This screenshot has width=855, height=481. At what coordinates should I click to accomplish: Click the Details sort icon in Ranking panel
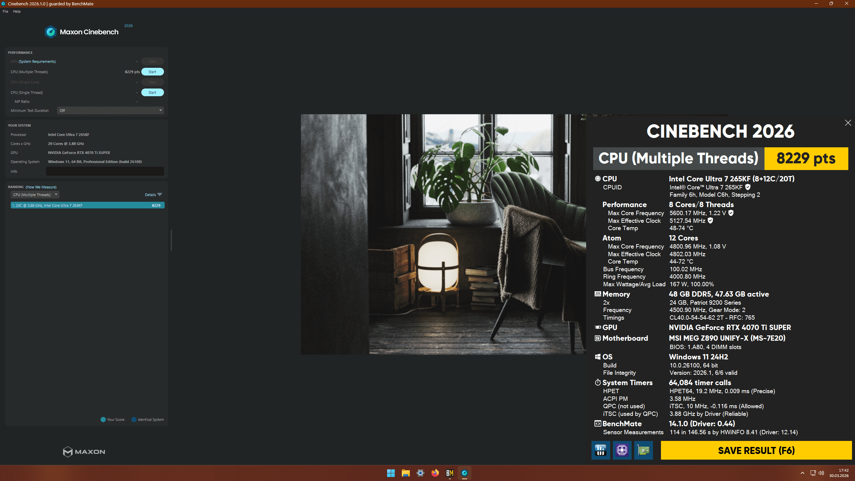(160, 194)
